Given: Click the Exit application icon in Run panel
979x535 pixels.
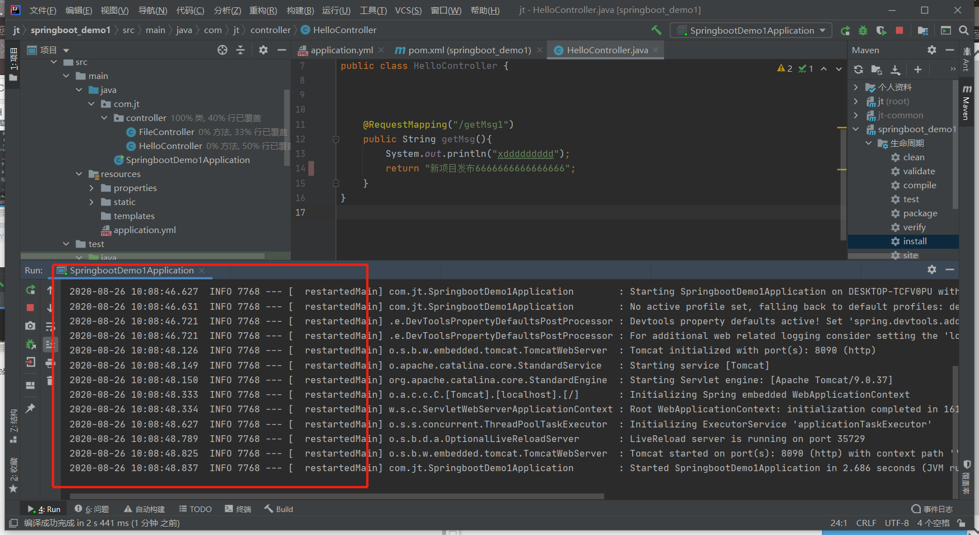Looking at the screenshot, I should (x=30, y=362).
